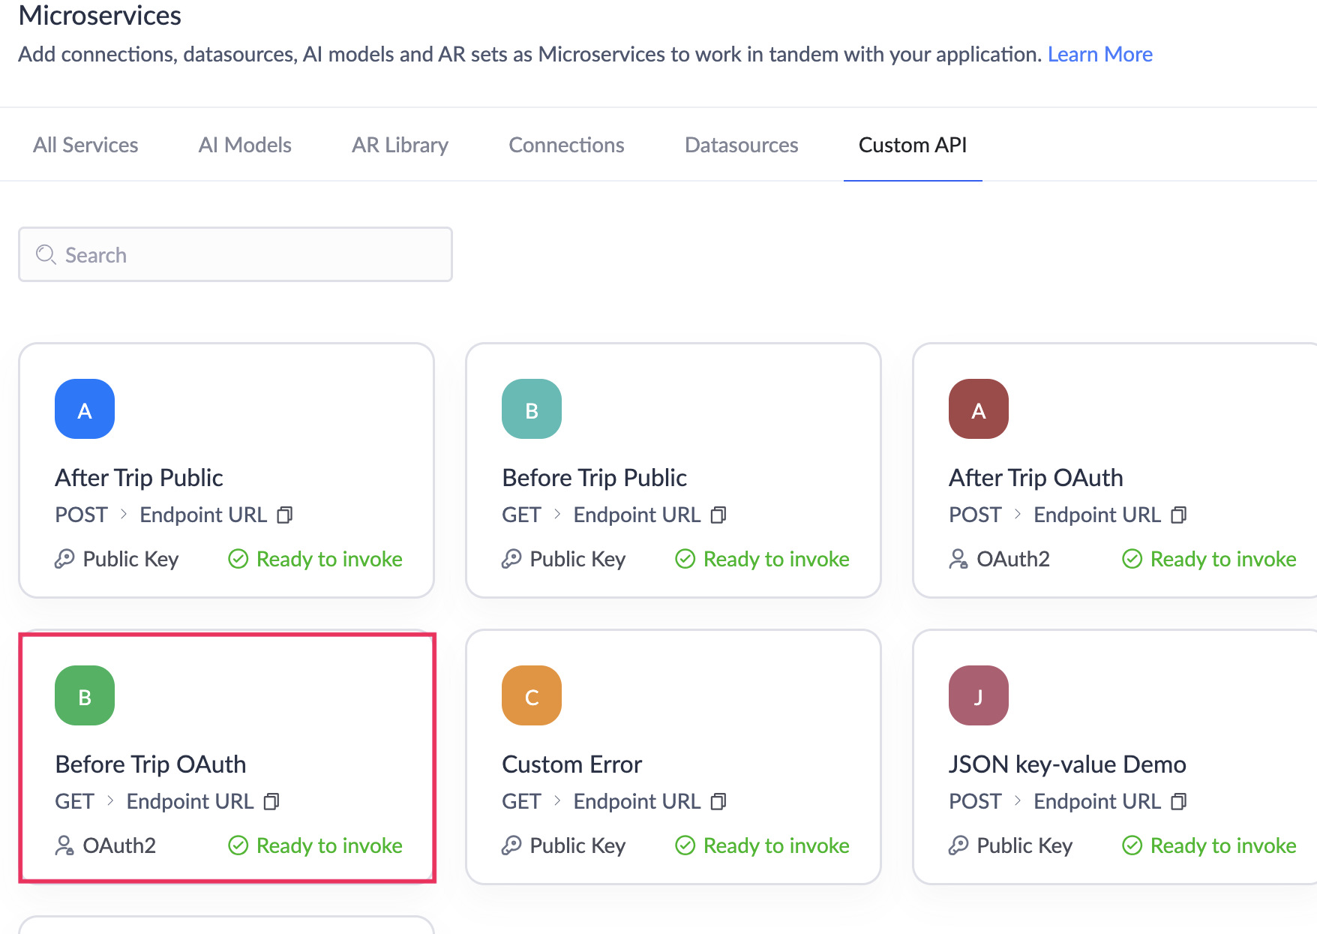Switch to the All Services tab
The width and height of the screenshot is (1317, 934).
(85, 145)
